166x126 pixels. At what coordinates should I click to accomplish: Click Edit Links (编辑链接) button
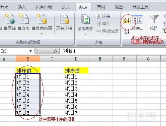[x=107, y=31]
